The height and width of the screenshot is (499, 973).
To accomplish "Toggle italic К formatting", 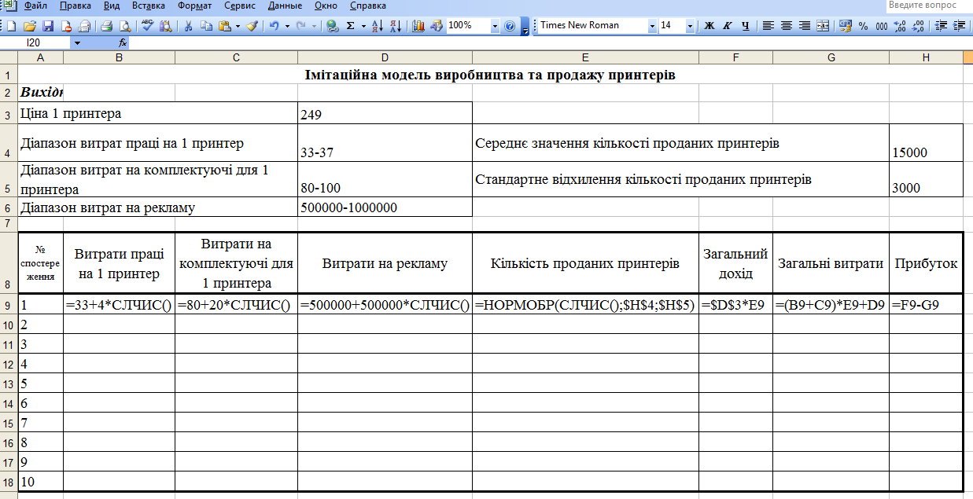I will [x=728, y=25].
